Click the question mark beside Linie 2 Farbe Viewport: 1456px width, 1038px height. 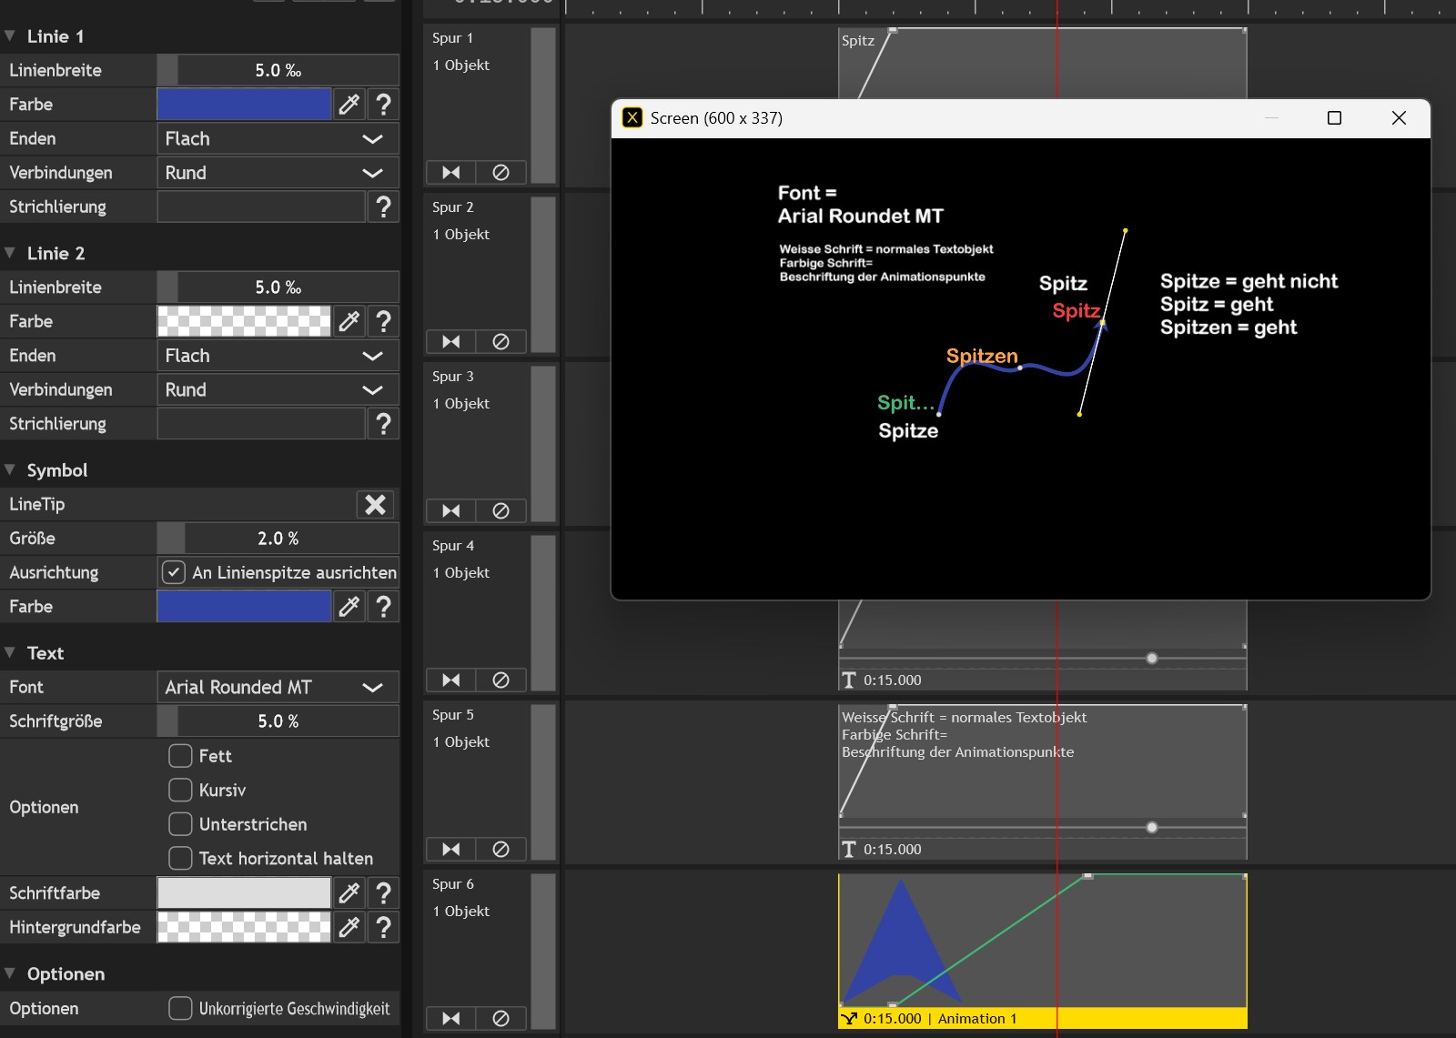click(383, 321)
